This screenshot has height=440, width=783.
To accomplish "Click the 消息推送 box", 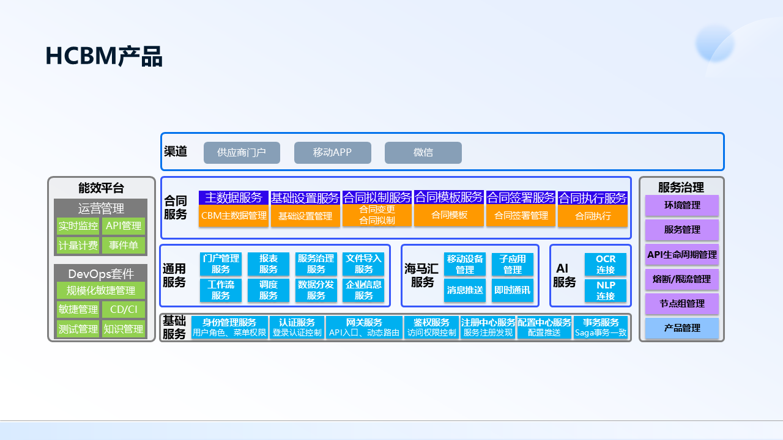I will pyautogui.click(x=465, y=290).
